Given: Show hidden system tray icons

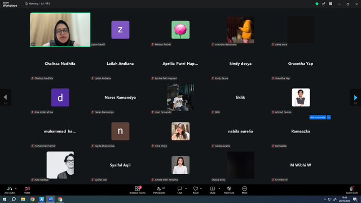Looking at the screenshot, I should click(x=325, y=199).
